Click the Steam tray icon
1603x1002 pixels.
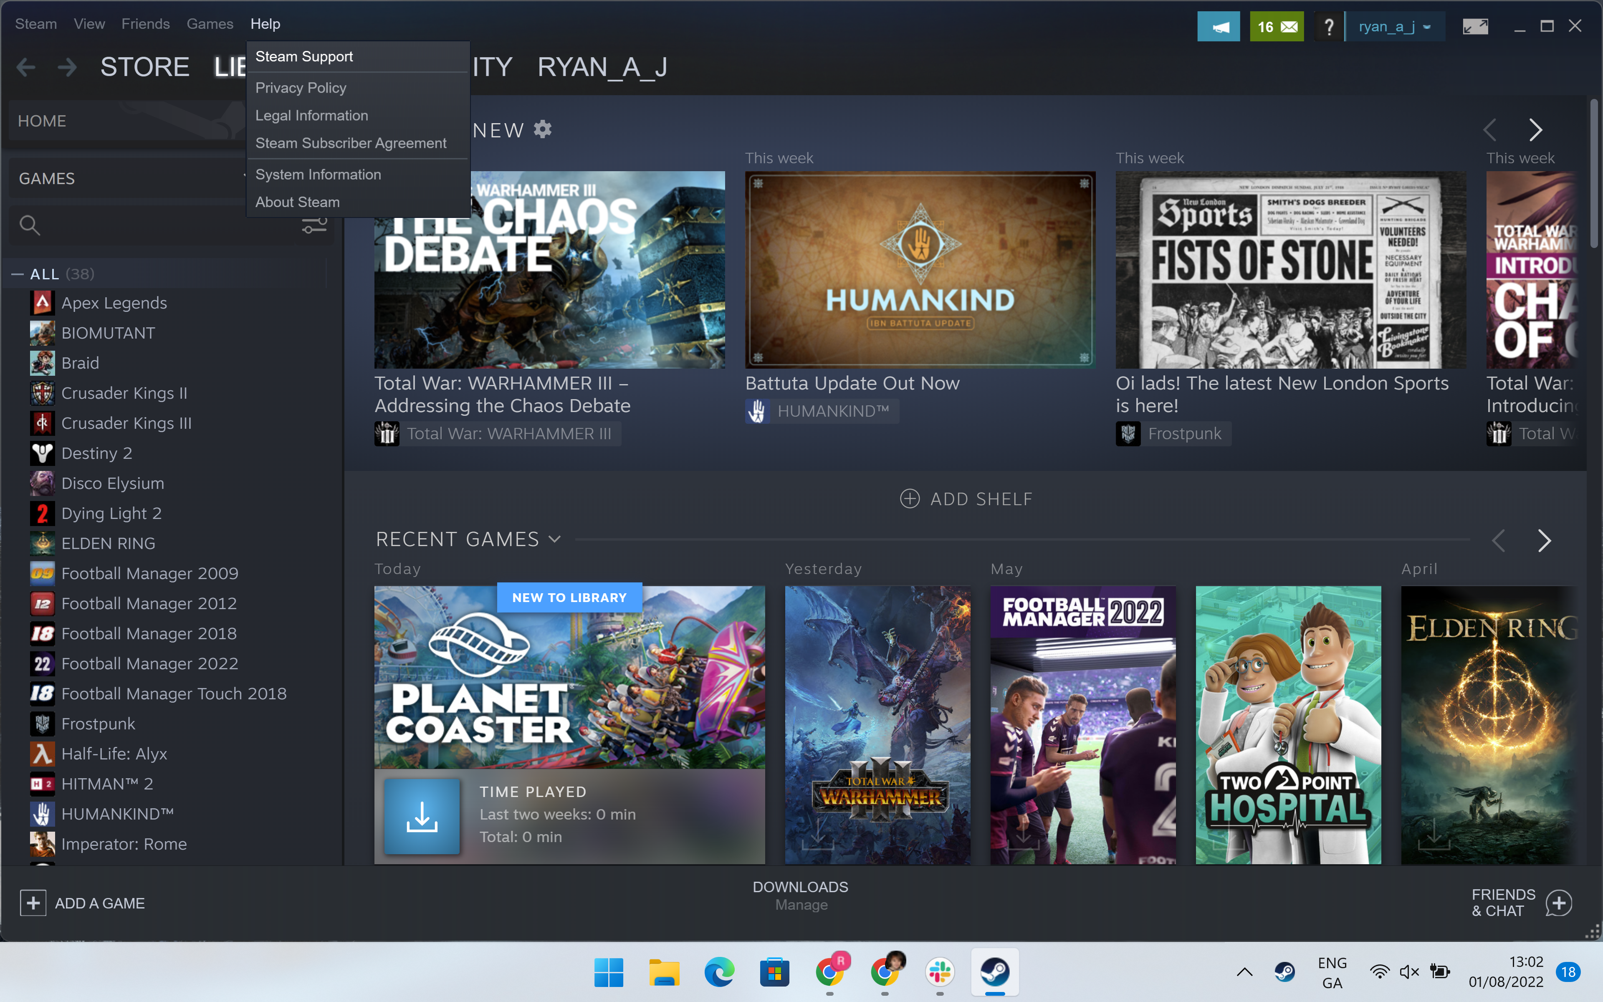[1285, 972]
